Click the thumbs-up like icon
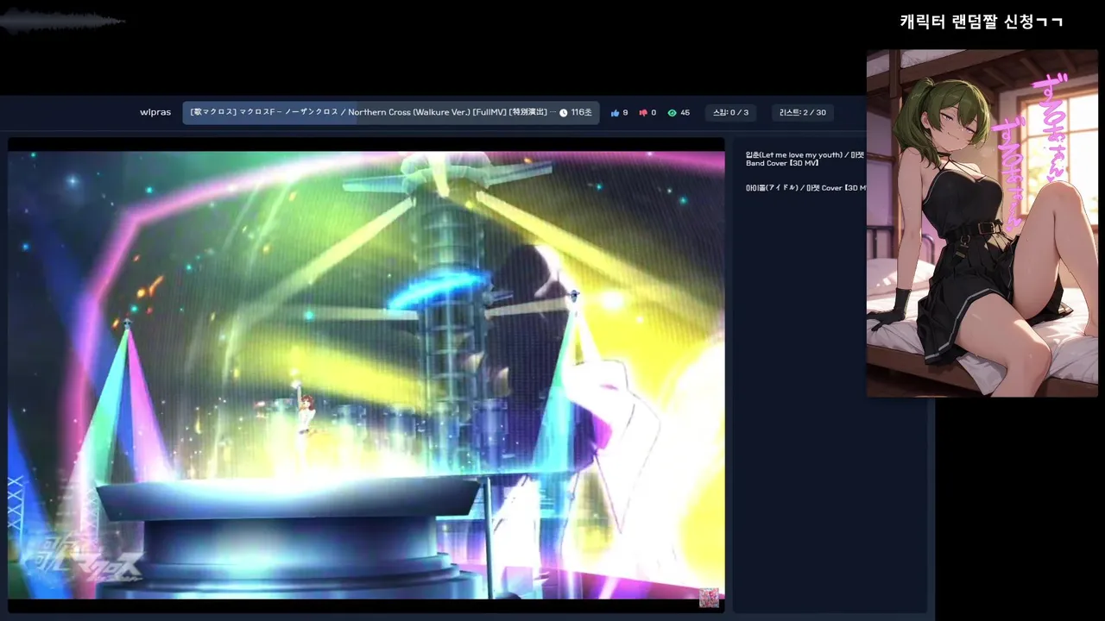The image size is (1105, 621). point(615,113)
